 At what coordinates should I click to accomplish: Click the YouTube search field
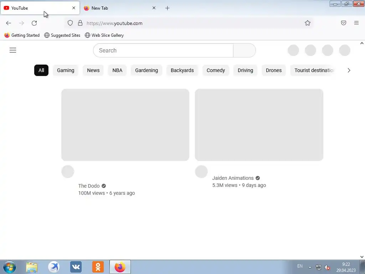pos(163,50)
